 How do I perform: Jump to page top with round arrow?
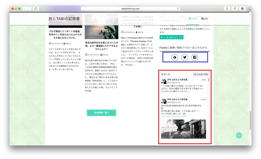(x=239, y=135)
